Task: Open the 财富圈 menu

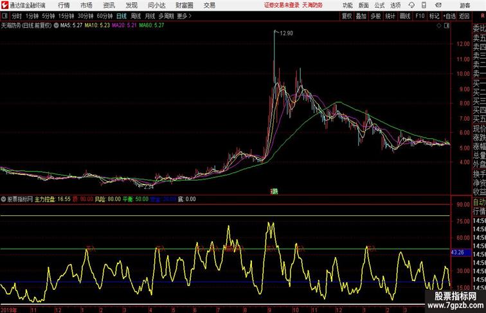Action: 184,5
